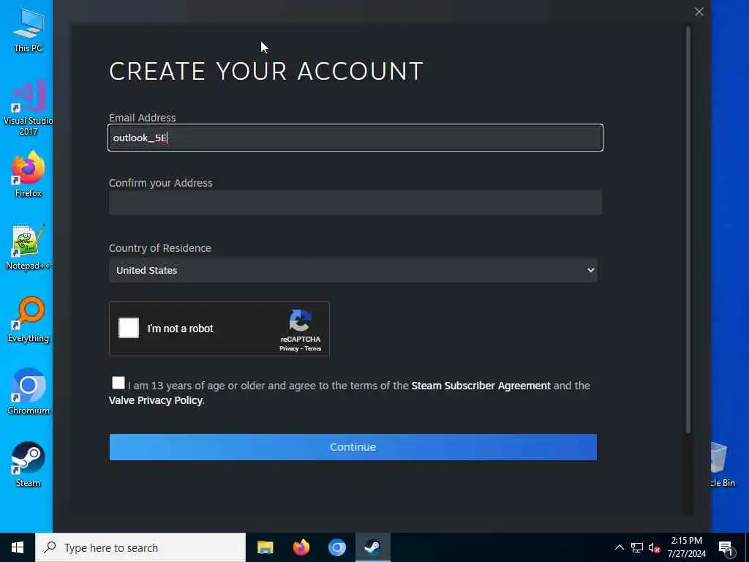Open the reCAPTCHA Privacy link
The height and width of the screenshot is (562, 749).
(x=288, y=348)
